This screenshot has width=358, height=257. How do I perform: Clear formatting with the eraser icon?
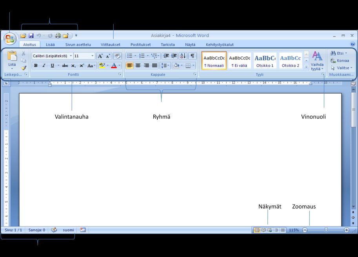point(117,56)
